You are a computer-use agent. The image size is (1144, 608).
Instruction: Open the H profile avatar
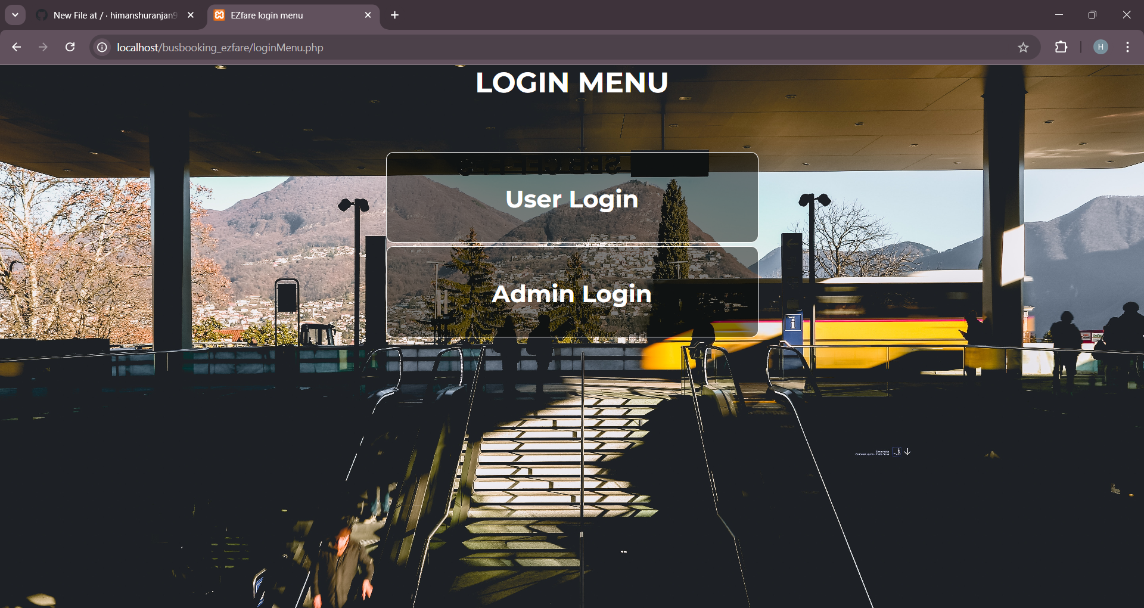tap(1101, 47)
